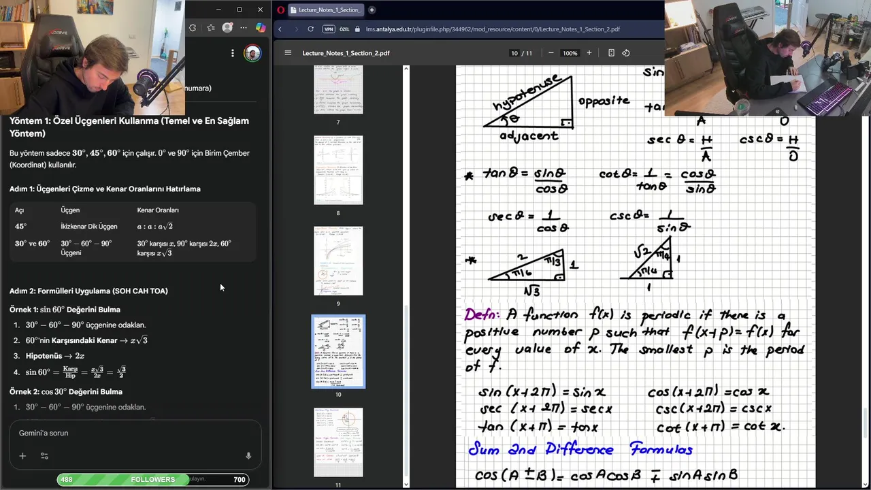Select page 8 thumbnail
The width and height of the screenshot is (871, 490).
point(338,169)
